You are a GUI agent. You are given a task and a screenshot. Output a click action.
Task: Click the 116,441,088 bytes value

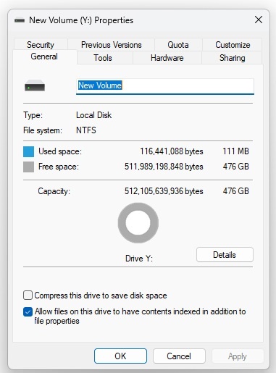coord(172,151)
